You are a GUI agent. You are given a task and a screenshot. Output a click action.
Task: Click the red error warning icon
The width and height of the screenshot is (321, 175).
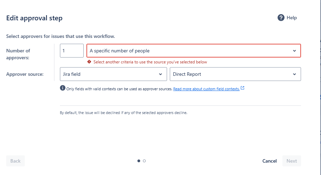pyautogui.click(x=89, y=62)
